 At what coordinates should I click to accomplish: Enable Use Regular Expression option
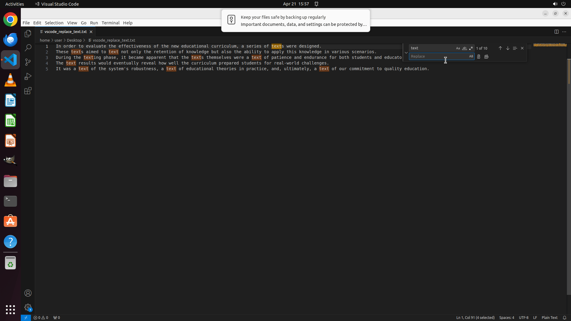point(471,48)
